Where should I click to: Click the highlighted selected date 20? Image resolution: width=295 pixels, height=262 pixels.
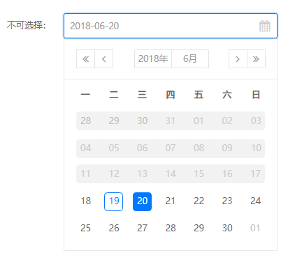click(142, 201)
